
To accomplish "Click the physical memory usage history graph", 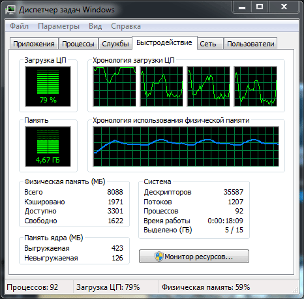I will click(x=186, y=146).
